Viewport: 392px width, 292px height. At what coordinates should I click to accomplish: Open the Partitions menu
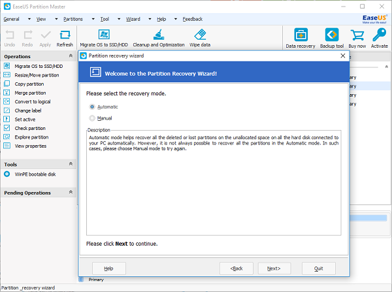pos(73,19)
